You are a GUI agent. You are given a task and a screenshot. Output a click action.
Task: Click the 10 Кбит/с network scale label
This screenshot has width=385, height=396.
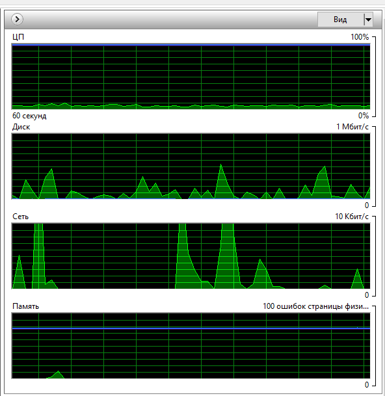352,217
